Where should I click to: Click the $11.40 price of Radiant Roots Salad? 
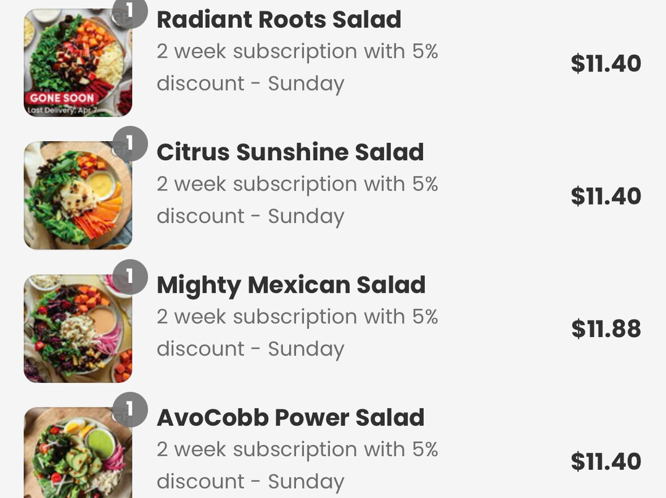[x=606, y=63]
